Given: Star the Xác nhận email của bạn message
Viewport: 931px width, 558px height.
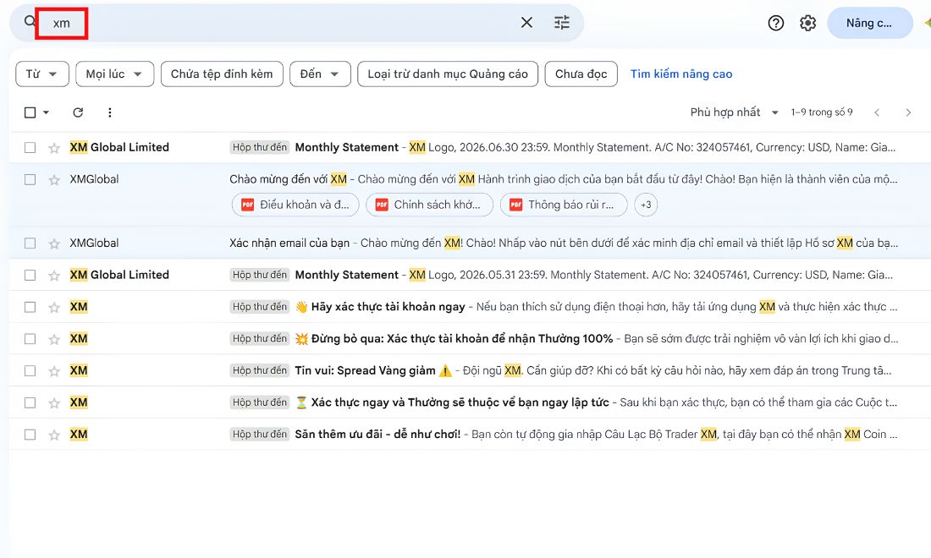Looking at the screenshot, I should tap(54, 243).
